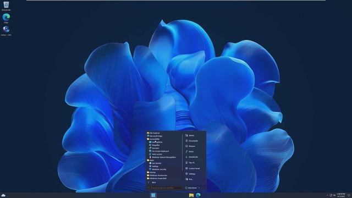The image size is (352, 198).
Task: Open Live captions under Accessibility
Action: click(x=156, y=142)
